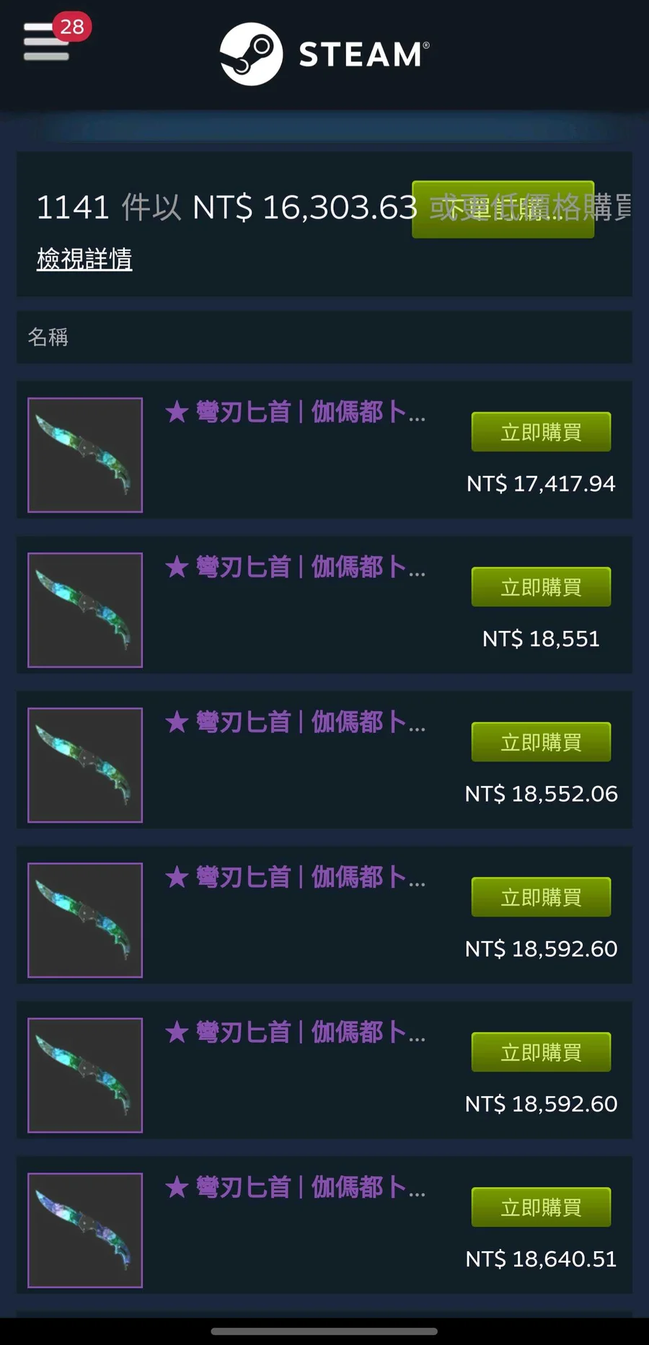
Task: Tap the home indicator bar at bottom
Action: point(324,1331)
